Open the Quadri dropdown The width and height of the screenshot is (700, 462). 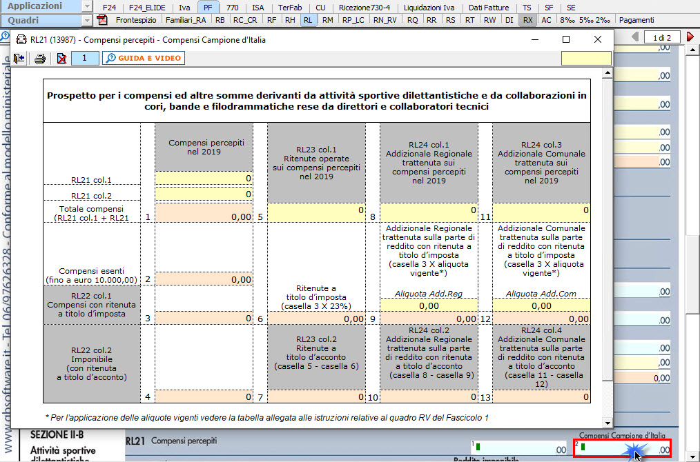tap(88, 21)
